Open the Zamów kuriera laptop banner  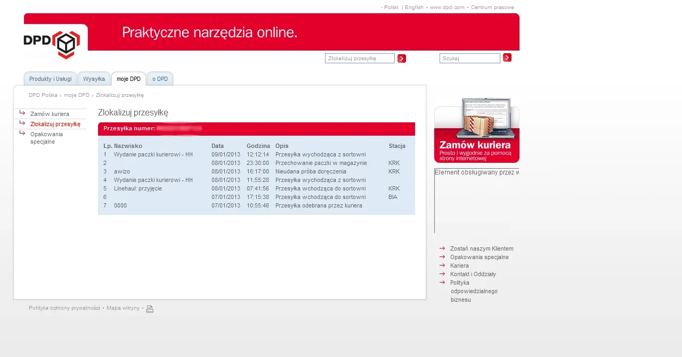476,131
